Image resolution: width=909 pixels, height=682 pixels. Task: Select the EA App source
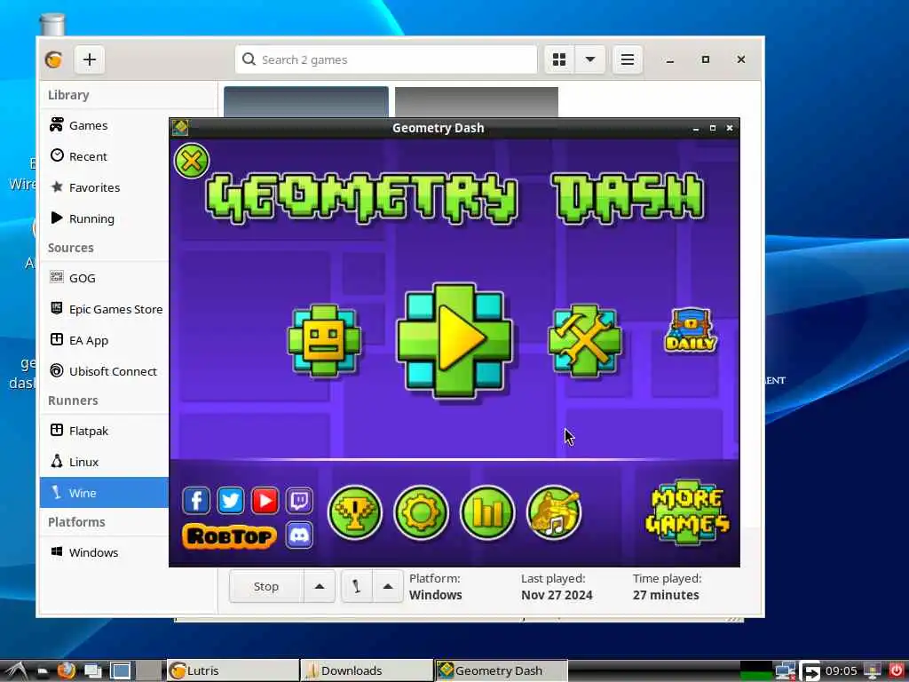[x=105, y=340]
